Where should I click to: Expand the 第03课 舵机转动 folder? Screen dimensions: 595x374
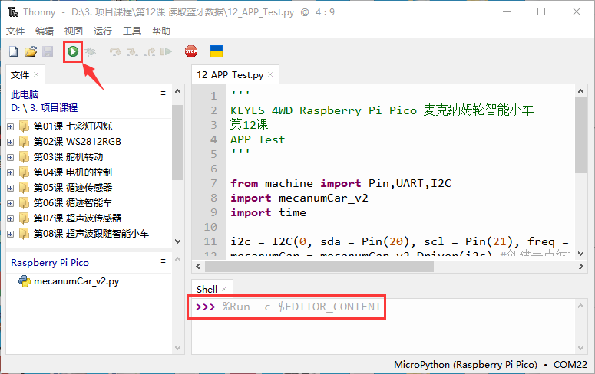[11, 157]
